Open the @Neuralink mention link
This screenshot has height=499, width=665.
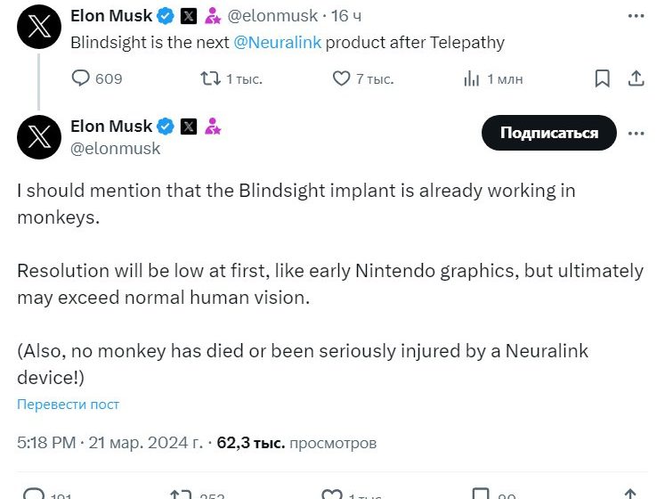coord(277,42)
